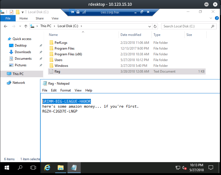Open the Action Center notification icon

click(x=211, y=167)
